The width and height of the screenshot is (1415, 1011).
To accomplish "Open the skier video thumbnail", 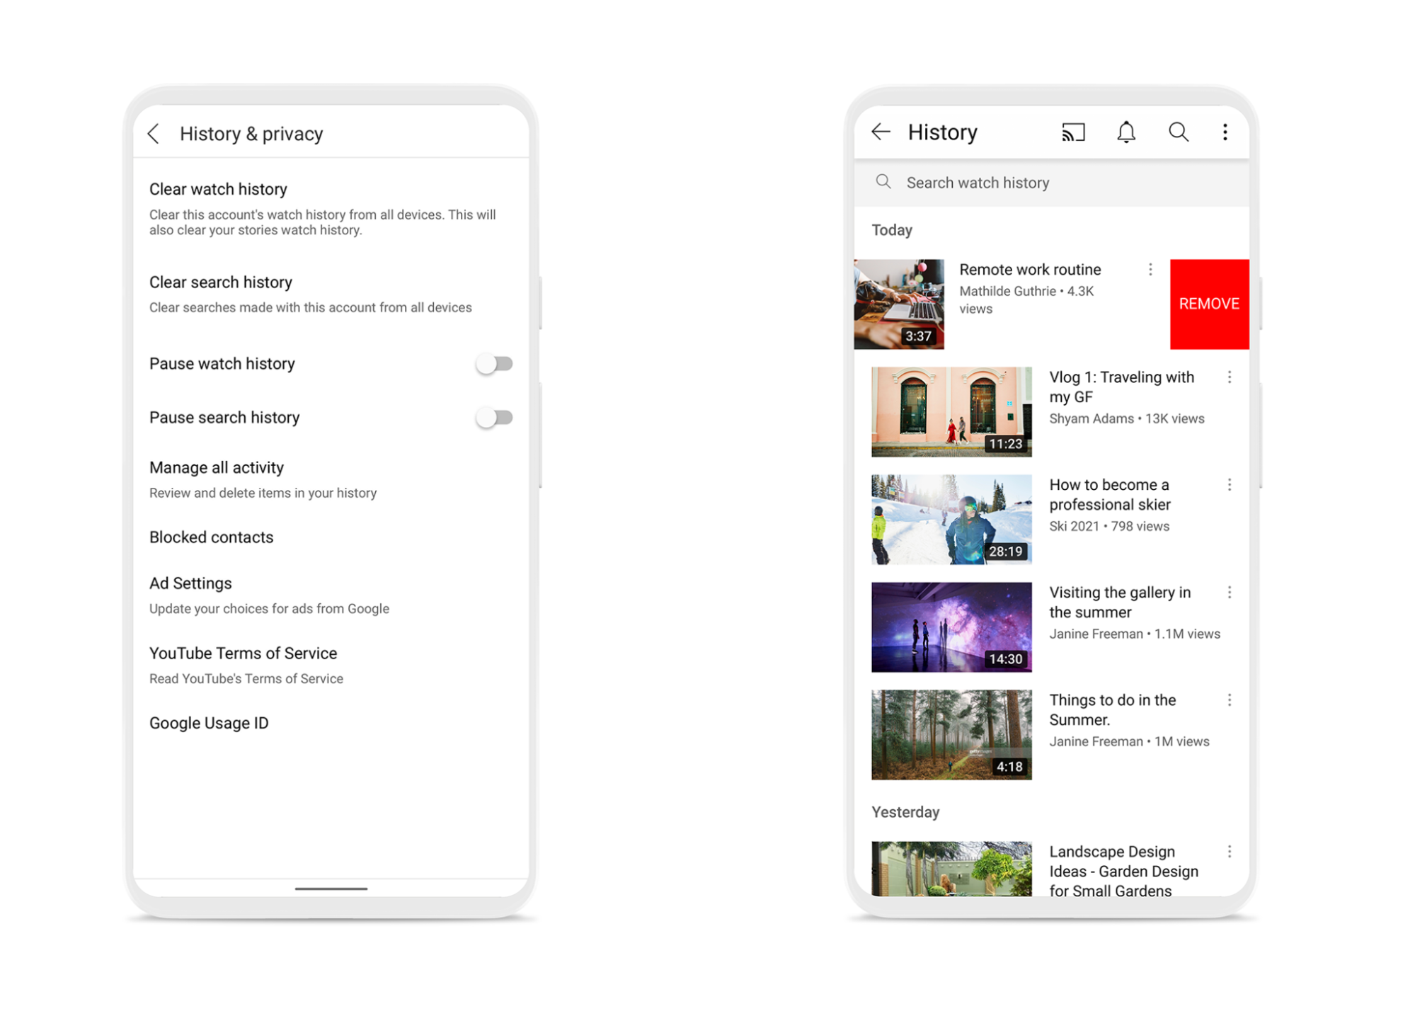I will (951, 520).
